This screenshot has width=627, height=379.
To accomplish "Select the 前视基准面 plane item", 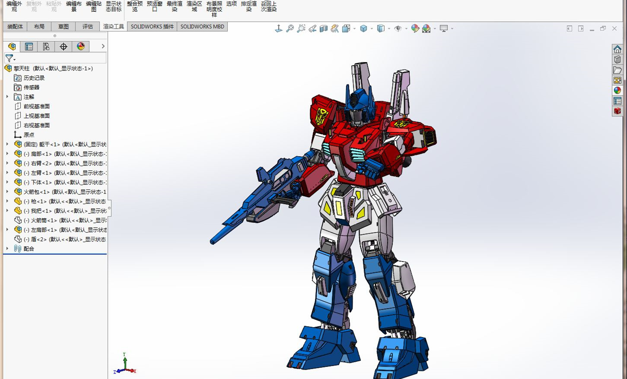I will (x=36, y=106).
